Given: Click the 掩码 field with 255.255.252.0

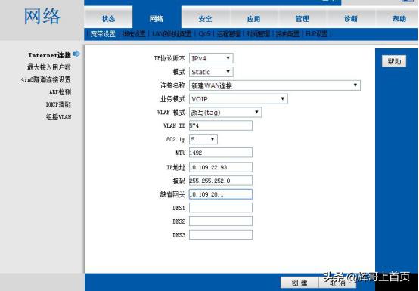Looking at the screenshot, I should tap(221, 181).
